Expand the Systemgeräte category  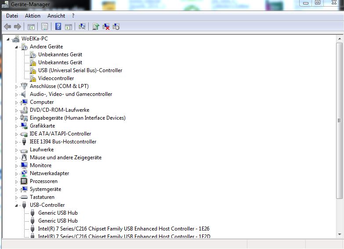click(16, 190)
